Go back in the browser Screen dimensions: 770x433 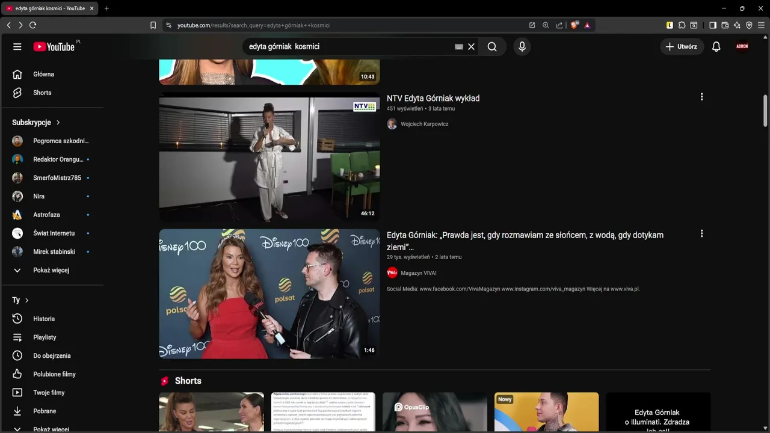click(x=8, y=25)
